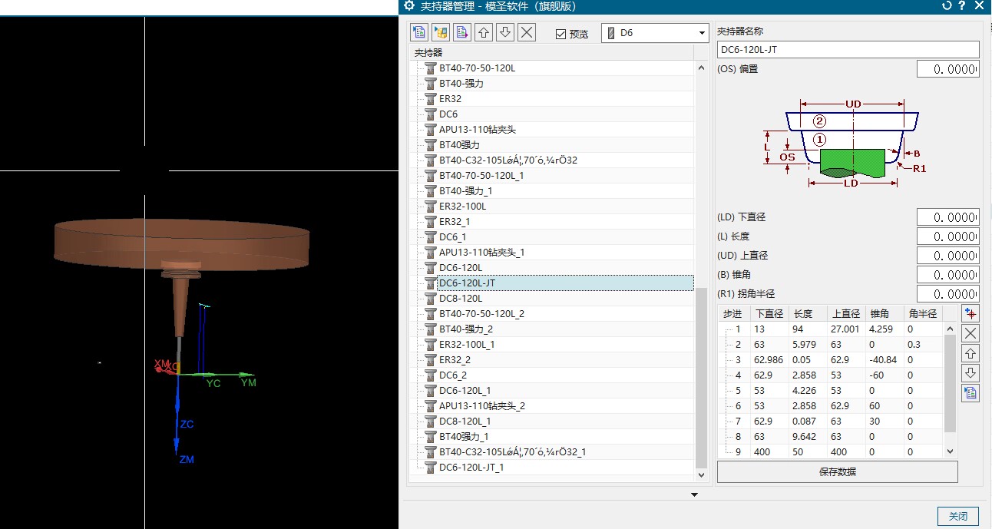This screenshot has height=529, width=992.
Task: Click holder icon next to APU13-110钻夹头_2
Action: coord(430,405)
